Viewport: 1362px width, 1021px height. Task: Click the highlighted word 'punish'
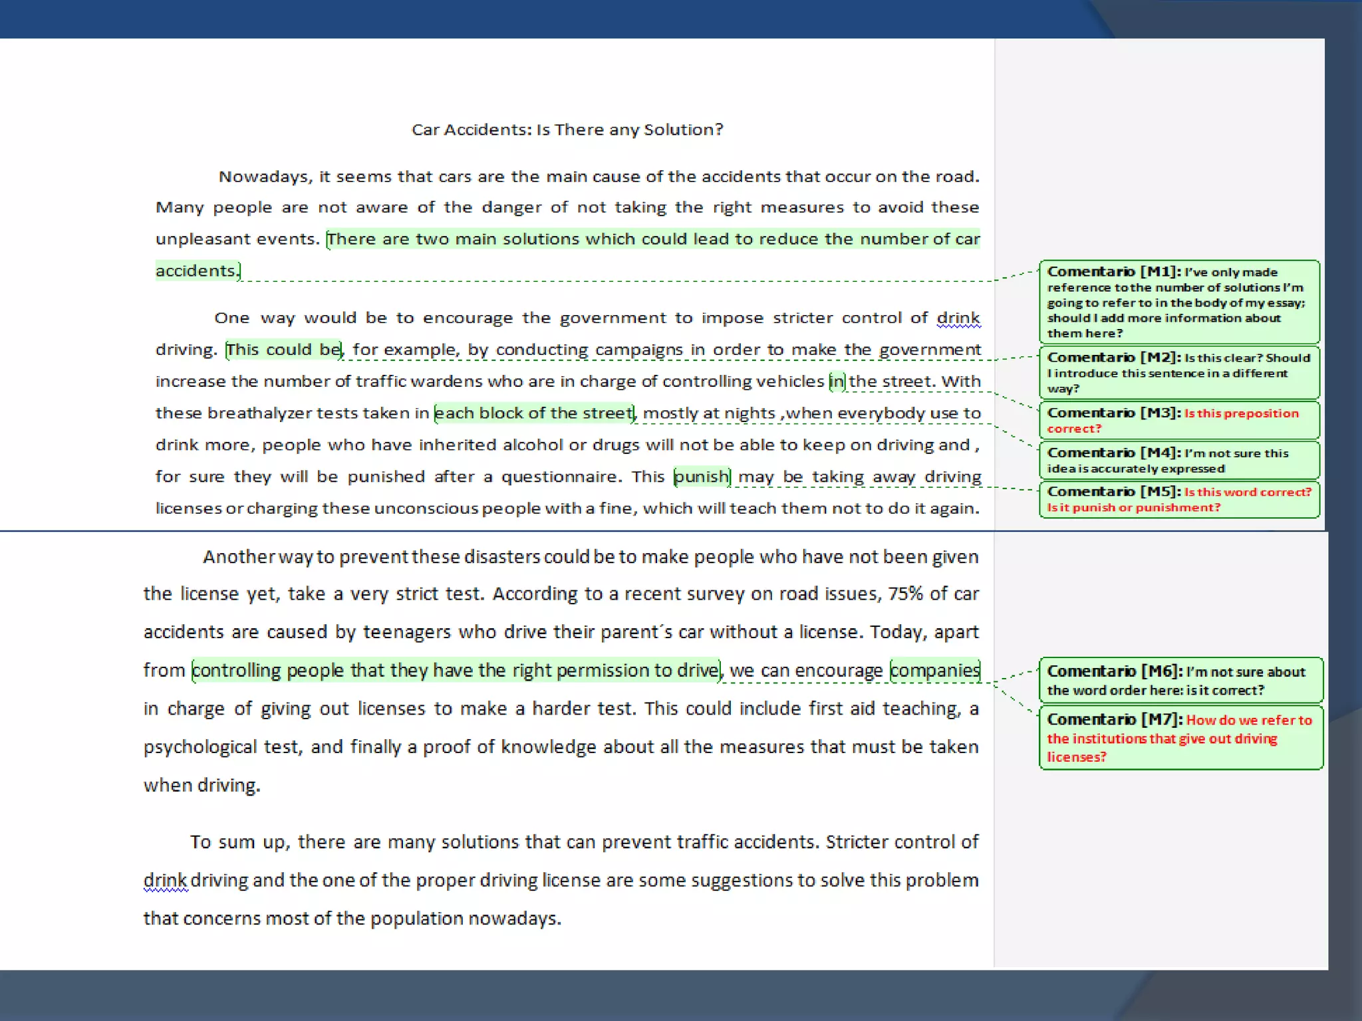coord(702,477)
